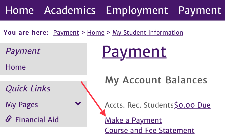Click the Make a Payment link

133,120
